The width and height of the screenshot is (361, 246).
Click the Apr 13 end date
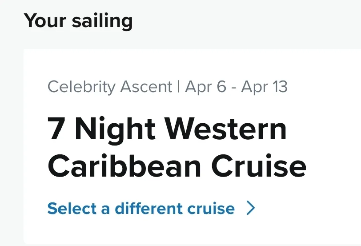point(264,87)
